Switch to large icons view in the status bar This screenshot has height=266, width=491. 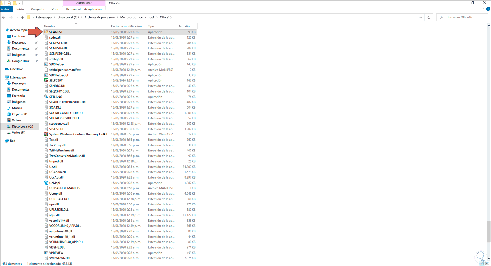pyautogui.click(x=487, y=263)
